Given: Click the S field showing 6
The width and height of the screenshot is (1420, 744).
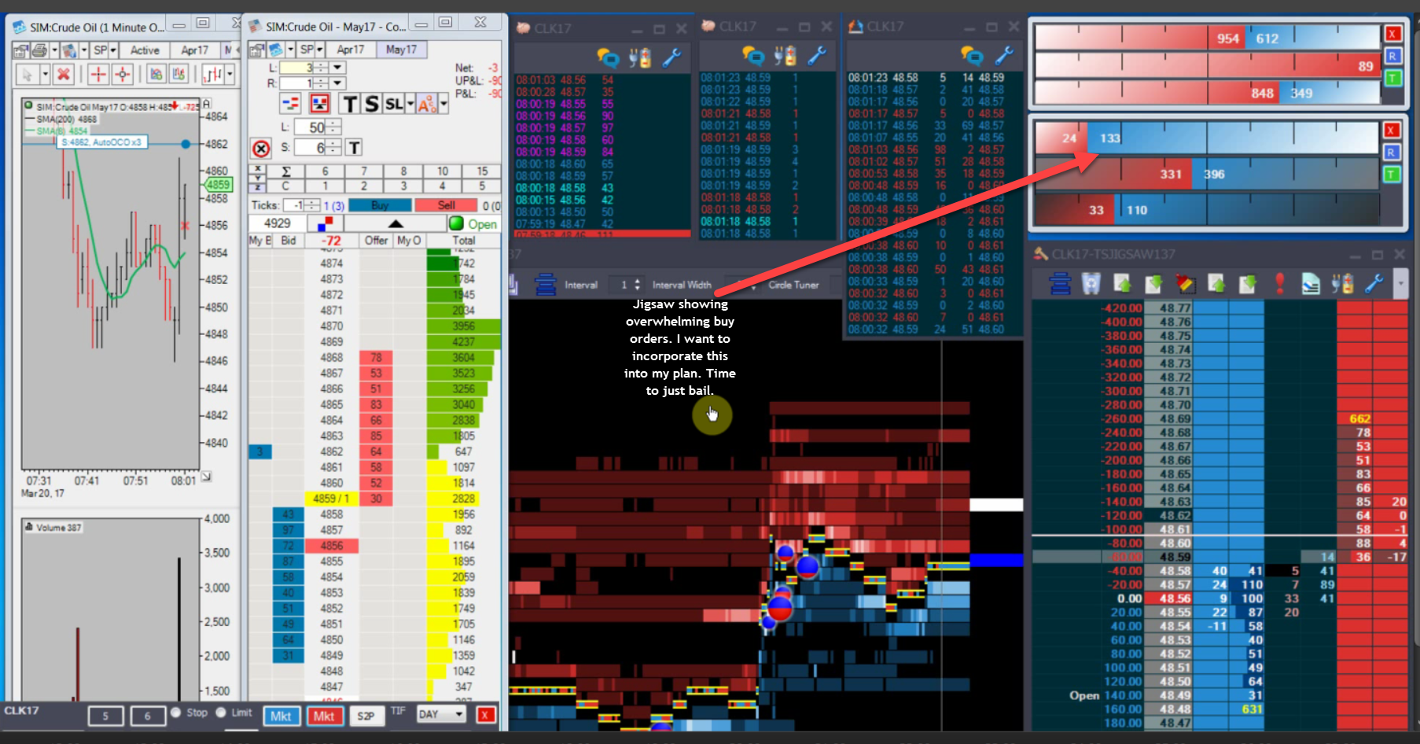Looking at the screenshot, I should tap(311, 148).
